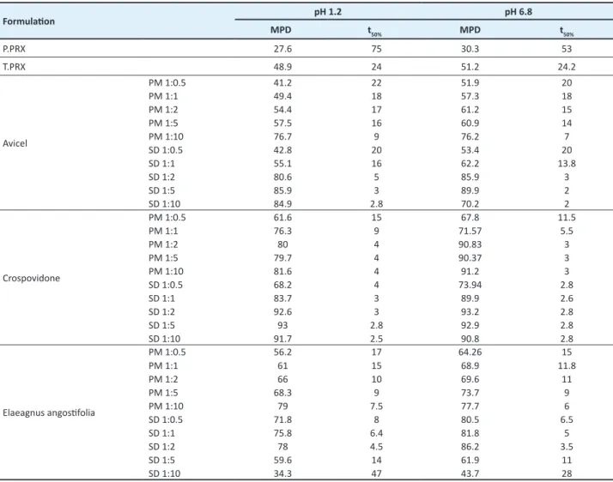
Task: Select the cell with value 68.3
Action: [x=282, y=393]
